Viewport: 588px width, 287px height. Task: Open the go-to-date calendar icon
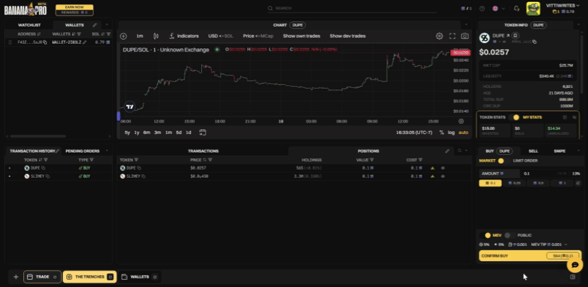[x=202, y=132]
